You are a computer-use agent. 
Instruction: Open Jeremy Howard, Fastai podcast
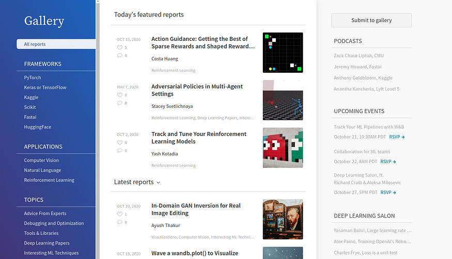357,67
